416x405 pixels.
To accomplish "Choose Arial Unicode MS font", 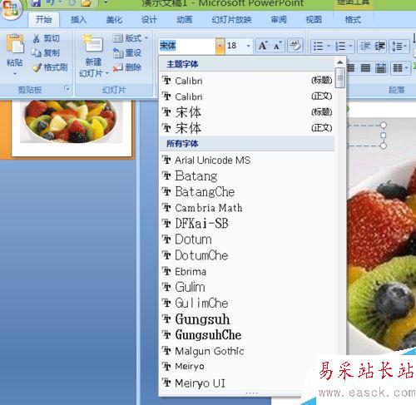I will click(247, 160).
